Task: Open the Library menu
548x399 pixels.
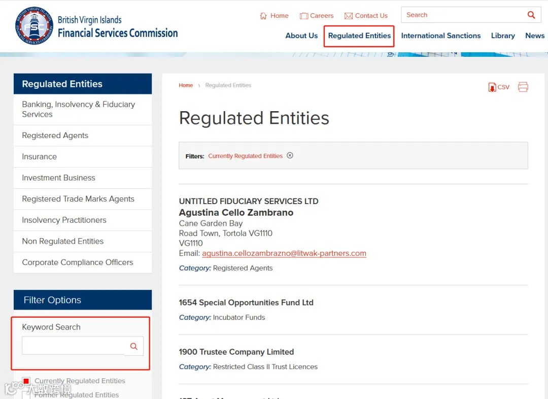Action: coord(502,36)
